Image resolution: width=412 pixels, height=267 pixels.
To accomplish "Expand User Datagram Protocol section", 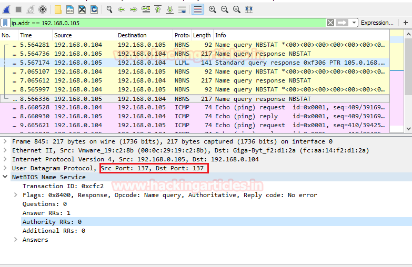I will [x=5, y=168].
